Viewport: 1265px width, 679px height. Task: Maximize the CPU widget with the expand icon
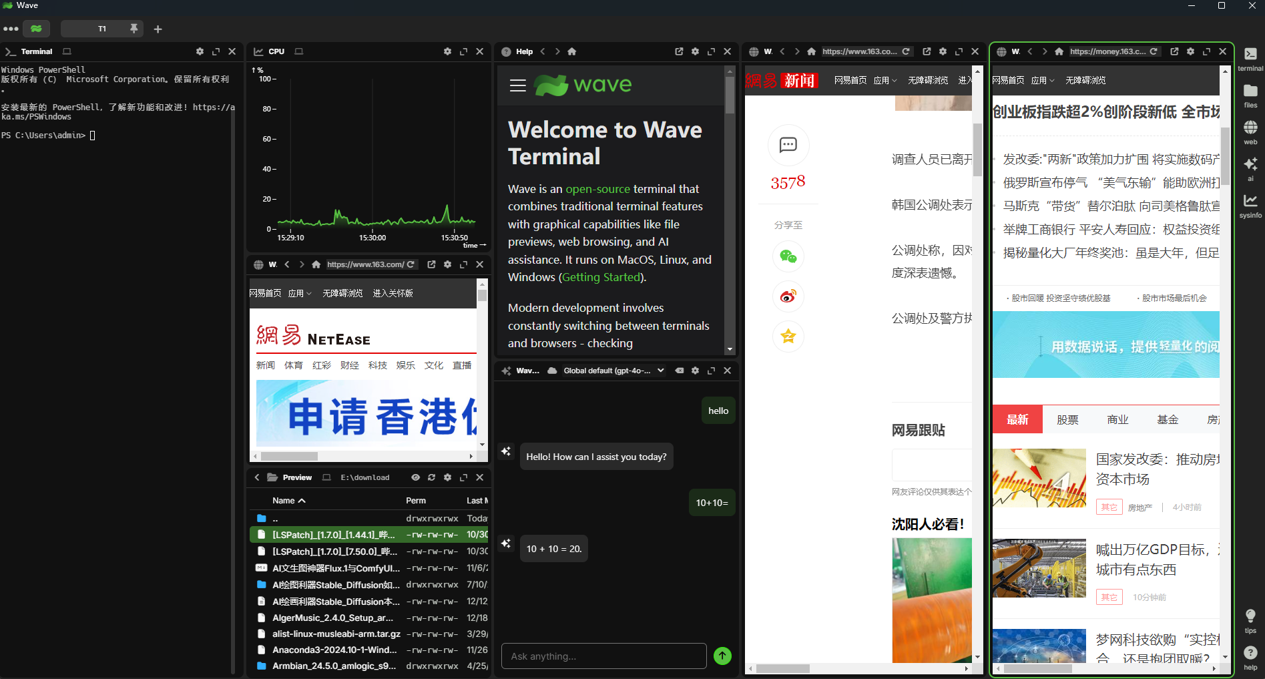463,51
